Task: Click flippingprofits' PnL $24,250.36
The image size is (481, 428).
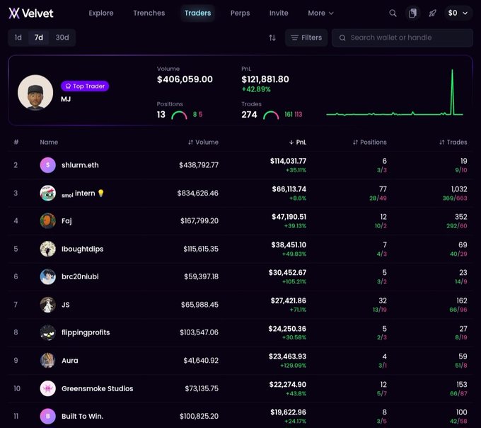Action: (x=287, y=329)
